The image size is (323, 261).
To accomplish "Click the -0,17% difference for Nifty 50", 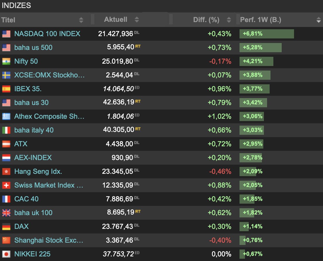I will [x=220, y=61].
